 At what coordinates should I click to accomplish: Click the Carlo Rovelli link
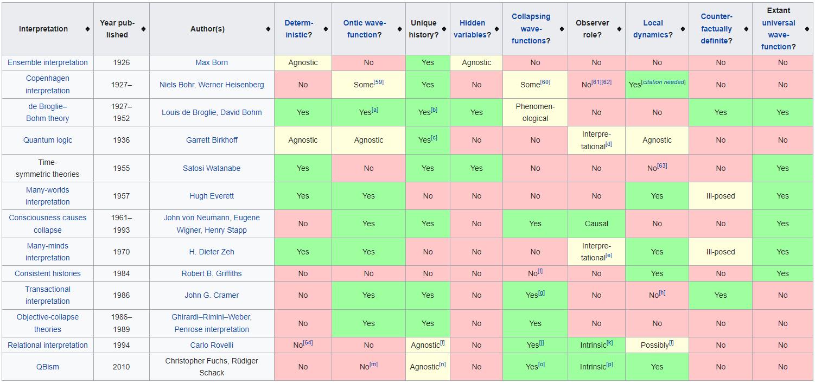(212, 345)
